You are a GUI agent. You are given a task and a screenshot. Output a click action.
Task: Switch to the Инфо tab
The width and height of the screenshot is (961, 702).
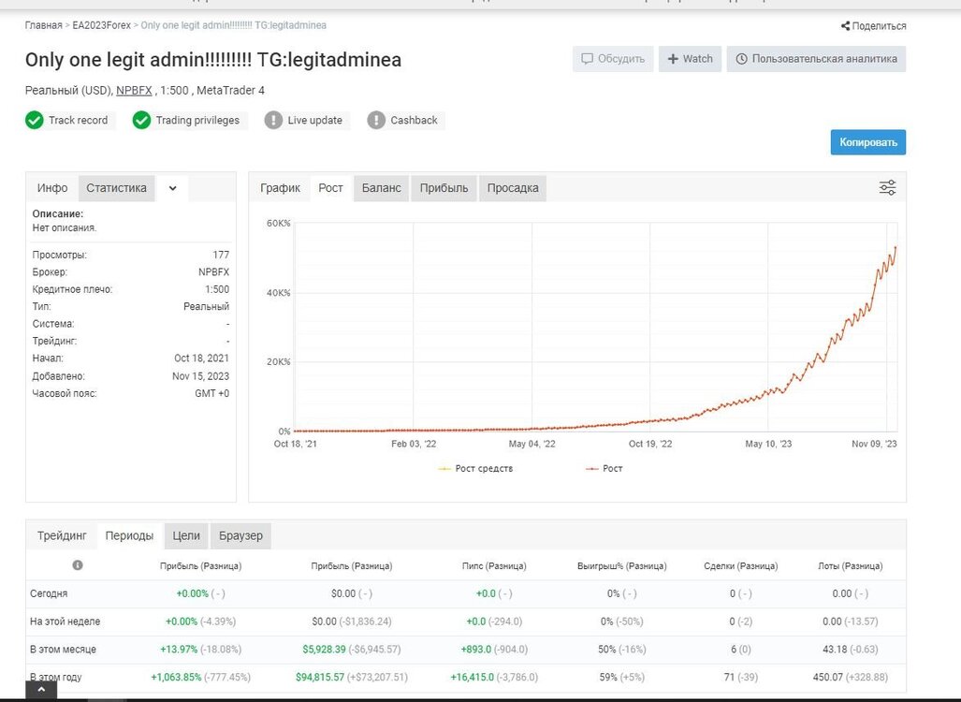coord(52,188)
